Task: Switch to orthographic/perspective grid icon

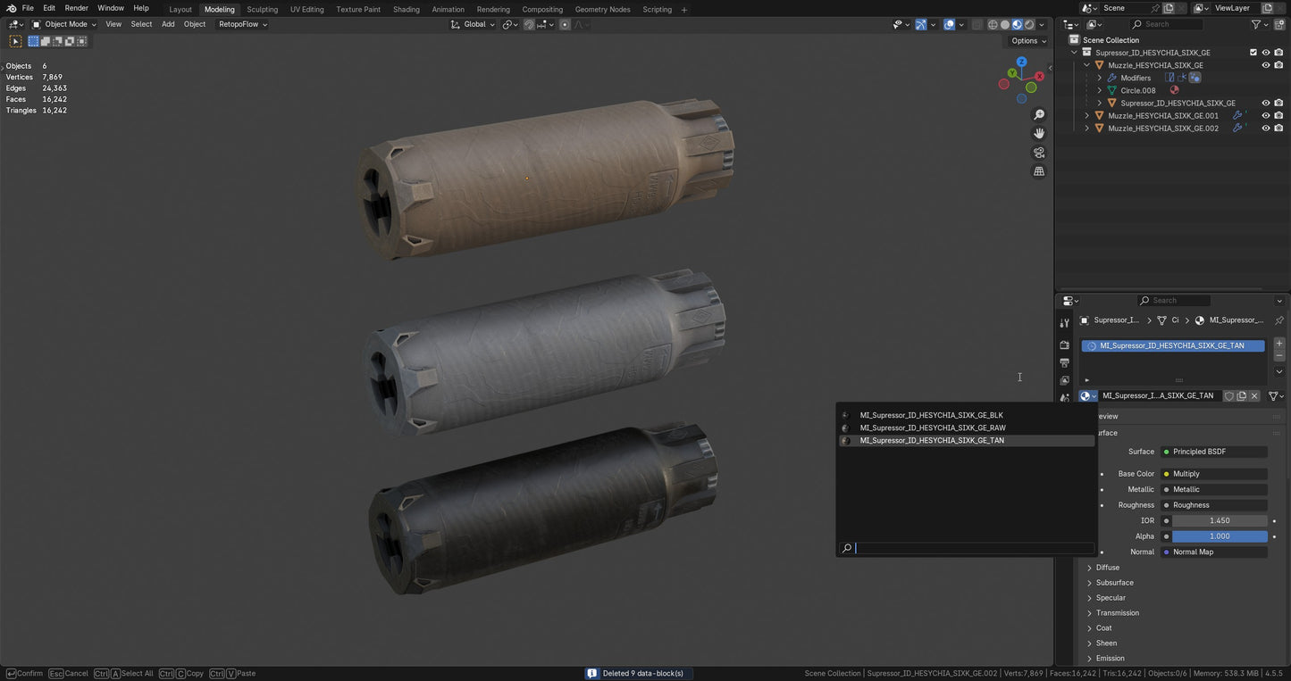Action: pos(1039,171)
